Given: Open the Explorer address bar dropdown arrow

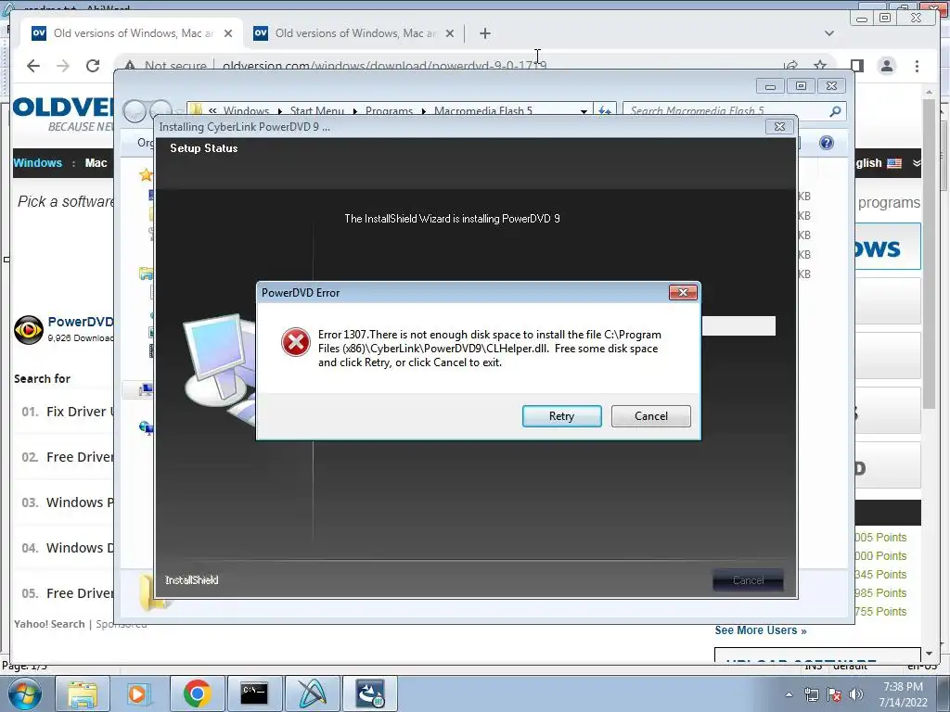Looking at the screenshot, I should click(584, 111).
